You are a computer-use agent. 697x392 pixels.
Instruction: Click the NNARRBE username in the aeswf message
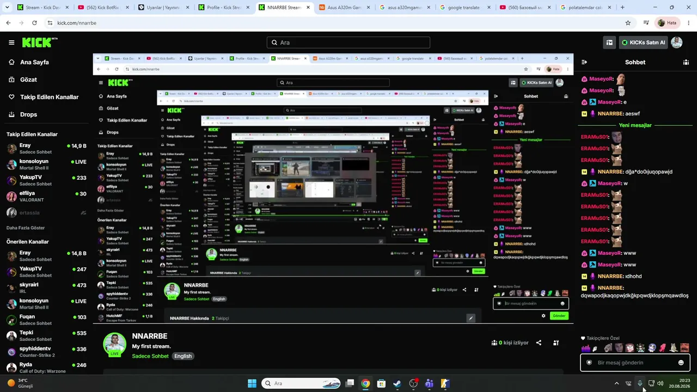(610, 114)
